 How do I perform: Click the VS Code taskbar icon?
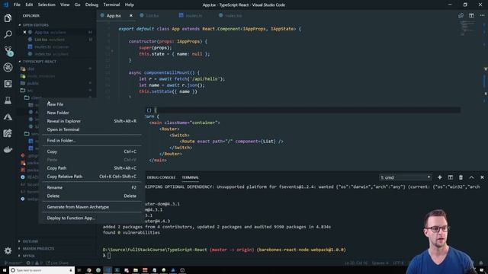pos(108,270)
